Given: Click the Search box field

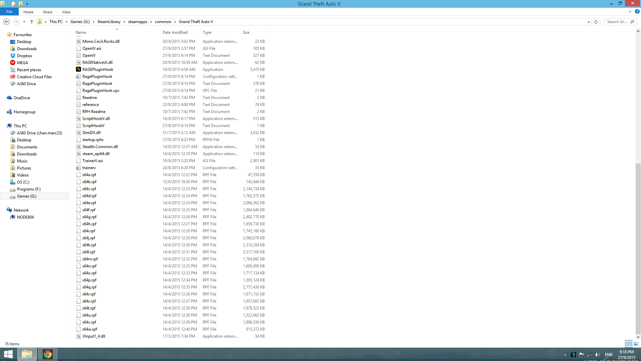Looking at the screenshot, I should click(x=617, y=22).
